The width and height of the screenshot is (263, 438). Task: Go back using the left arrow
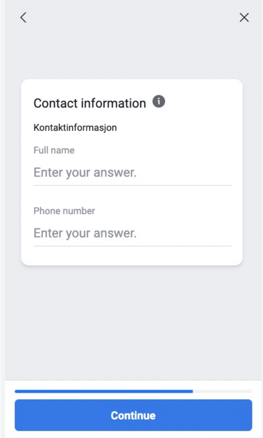pos(23,18)
